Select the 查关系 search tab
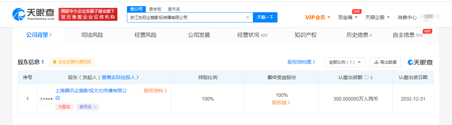This screenshot has height=125, width=452. pyautogui.click(x=174, y=9)
